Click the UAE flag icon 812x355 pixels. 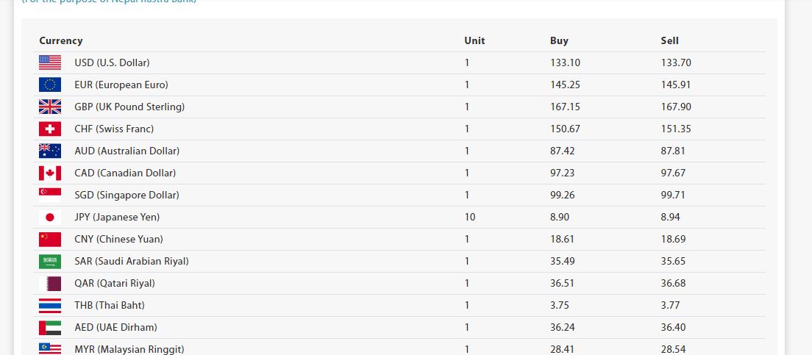pos(50,328)
